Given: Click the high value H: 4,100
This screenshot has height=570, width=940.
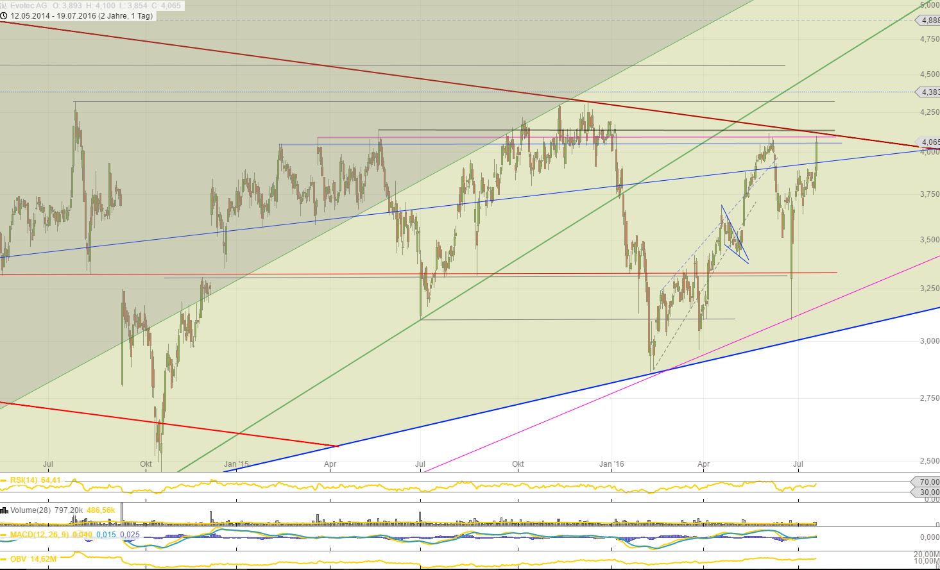Looking at the screenshot, I should pyautogui.click(x=100, y=5).
